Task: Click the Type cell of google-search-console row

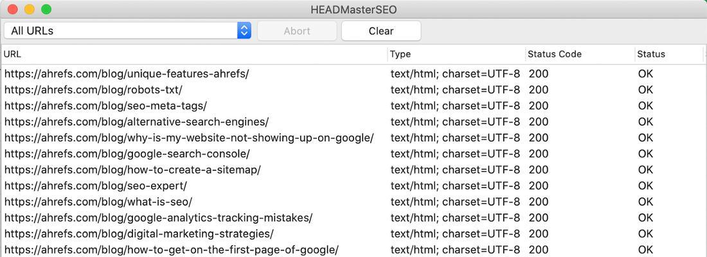Action: (x=456, y=154)
